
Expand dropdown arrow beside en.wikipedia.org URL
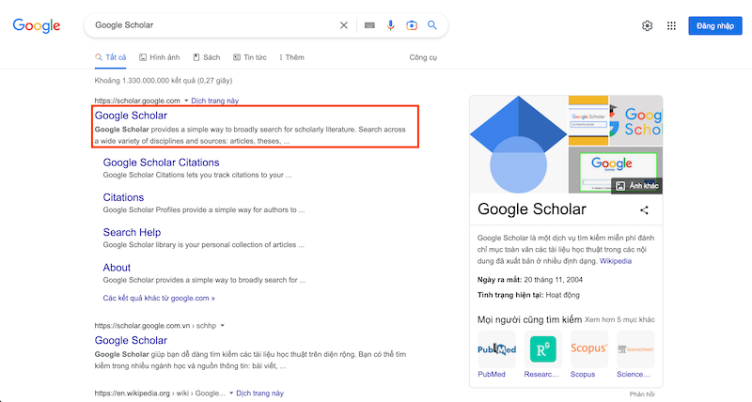click(x=230, y=394)
